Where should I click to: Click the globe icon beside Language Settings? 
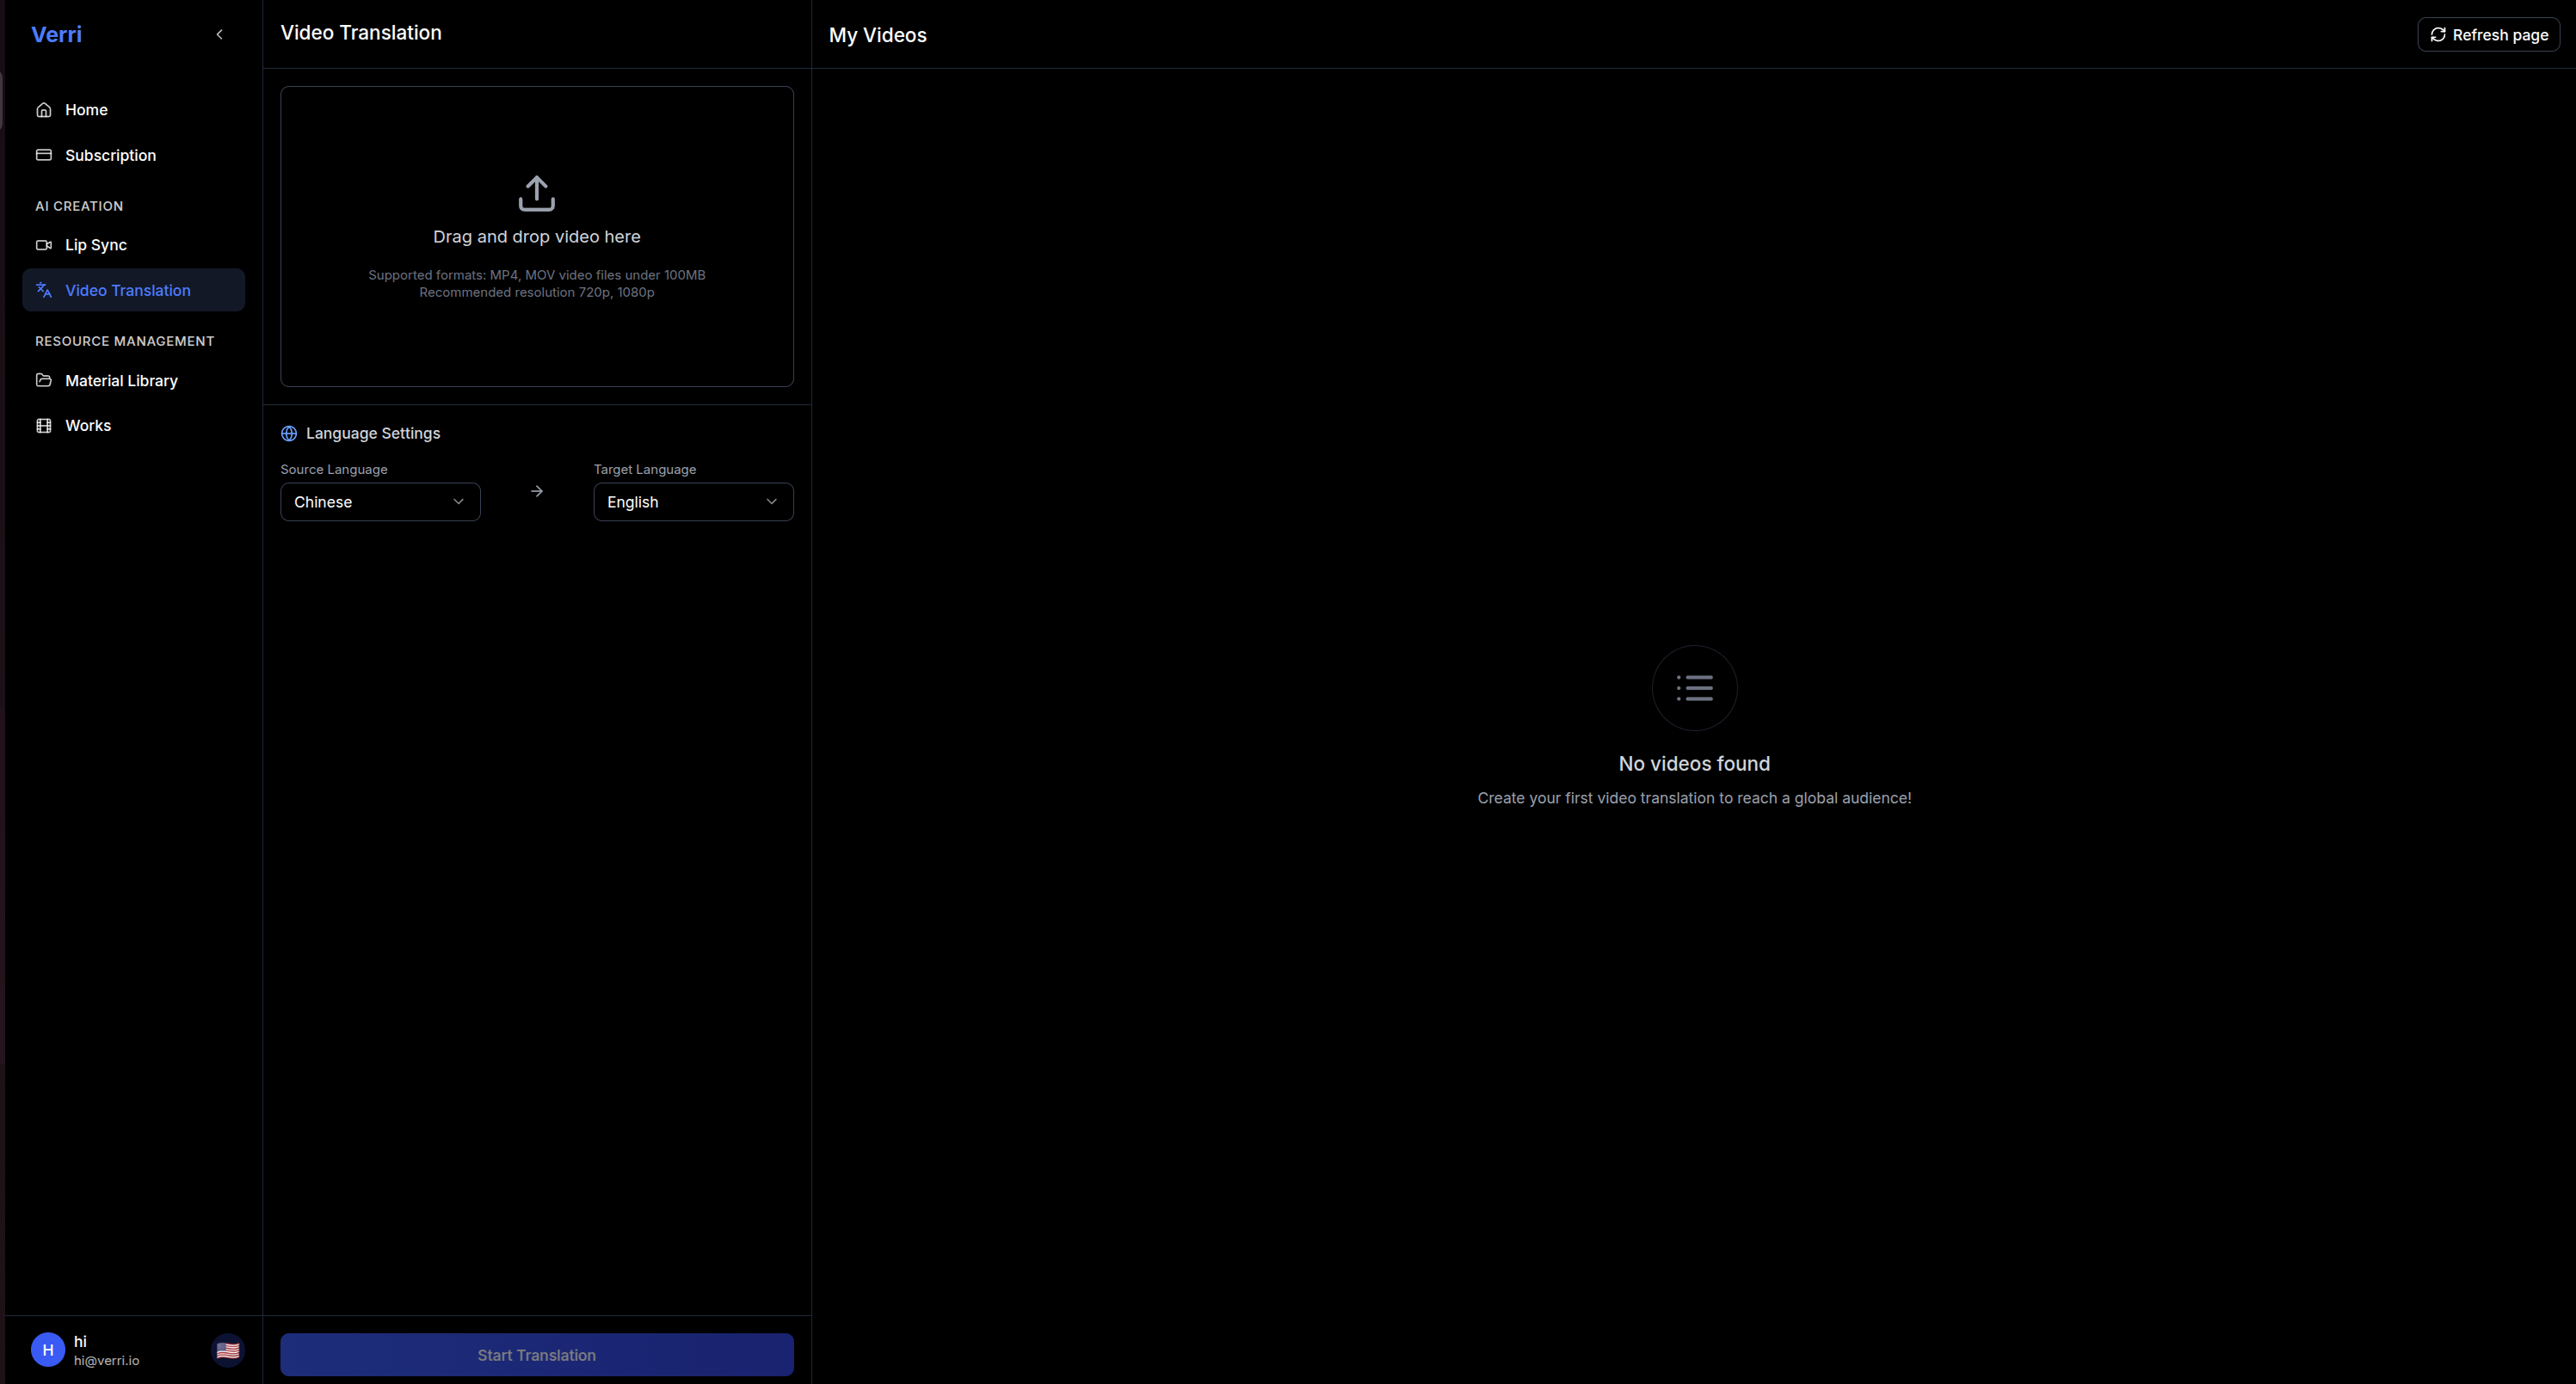289,433
